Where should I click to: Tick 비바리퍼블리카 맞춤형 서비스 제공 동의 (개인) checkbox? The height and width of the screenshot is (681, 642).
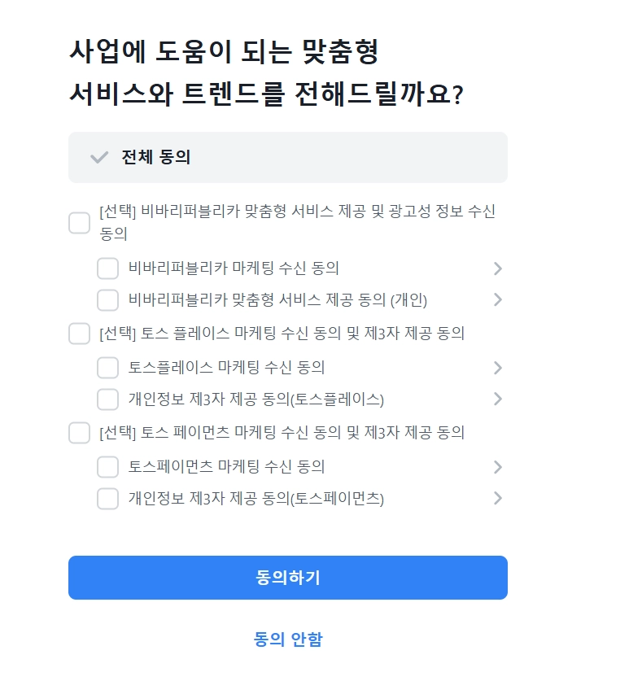pos(108,300)
